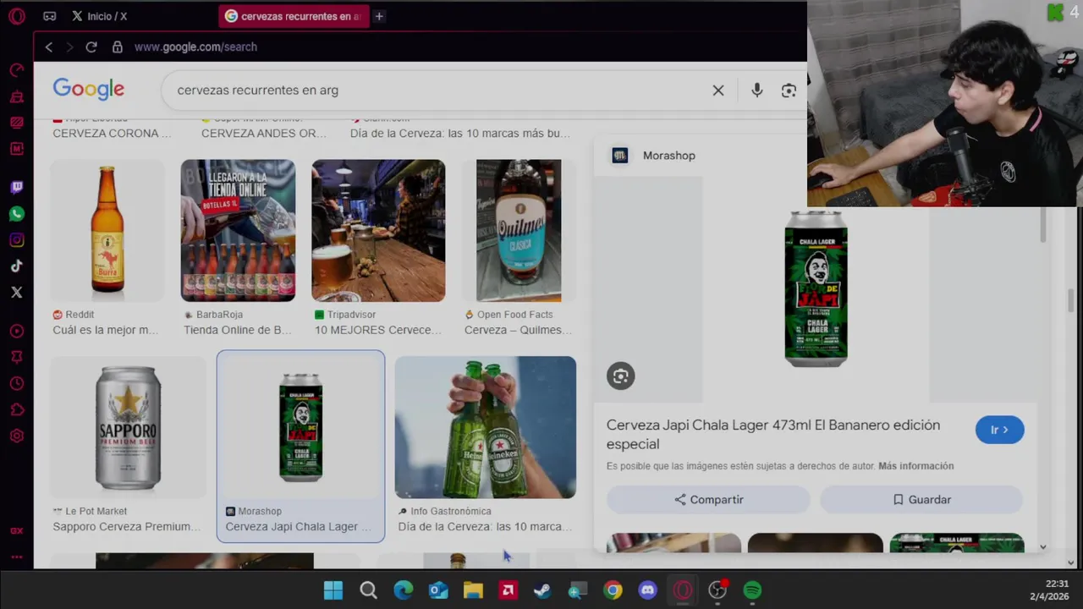Select the Morashop Japi Chala Lager result

point(300,446)
